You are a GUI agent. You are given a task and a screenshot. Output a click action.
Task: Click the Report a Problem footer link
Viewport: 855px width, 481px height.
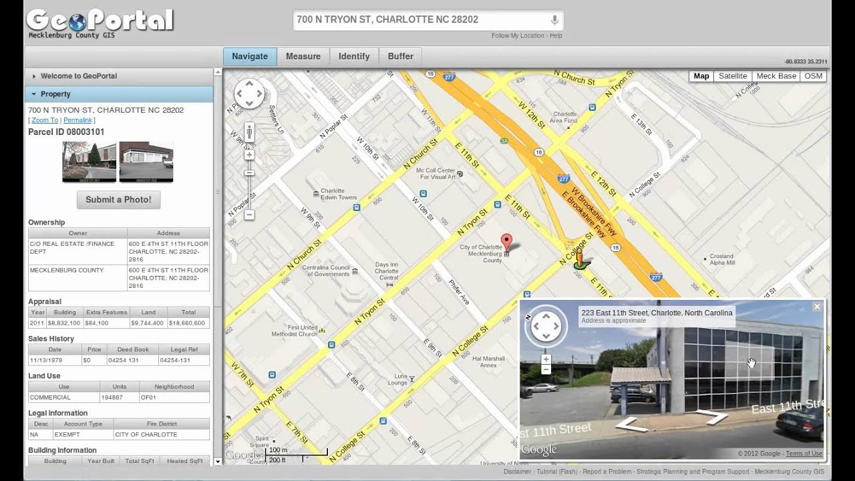pos(607,472)
